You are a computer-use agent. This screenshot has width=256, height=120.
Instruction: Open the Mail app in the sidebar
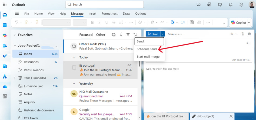coord(5,15)
